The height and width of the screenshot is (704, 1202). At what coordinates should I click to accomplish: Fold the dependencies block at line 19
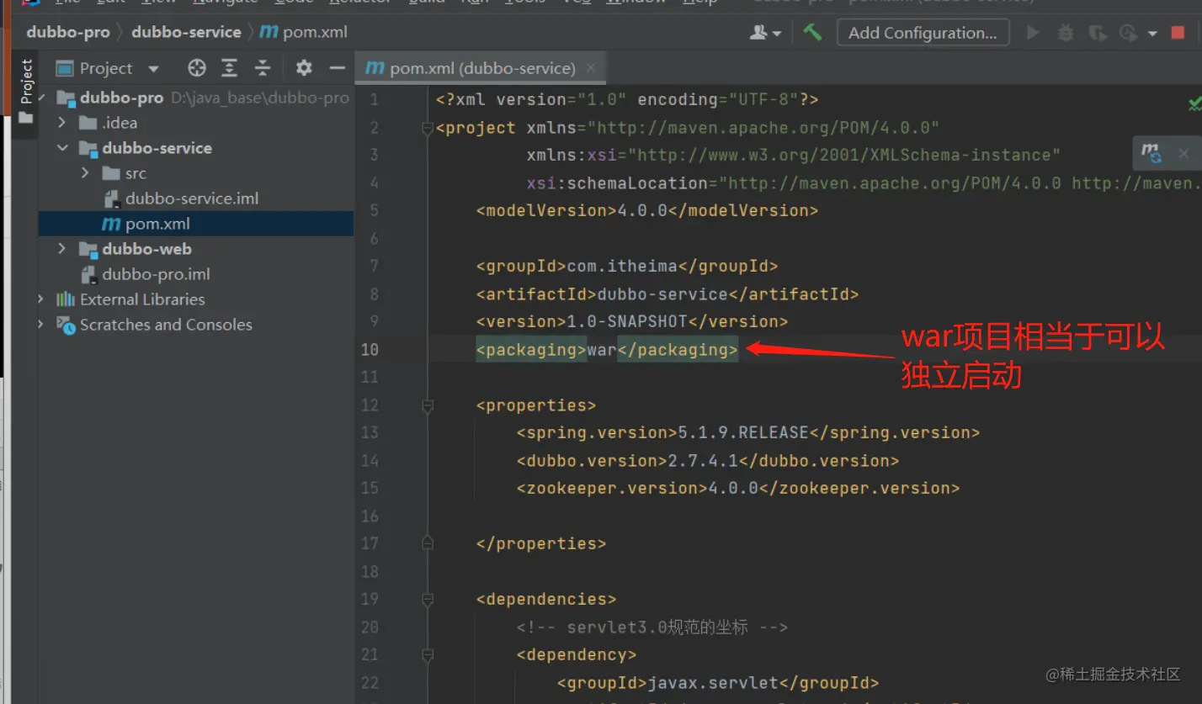427,600
